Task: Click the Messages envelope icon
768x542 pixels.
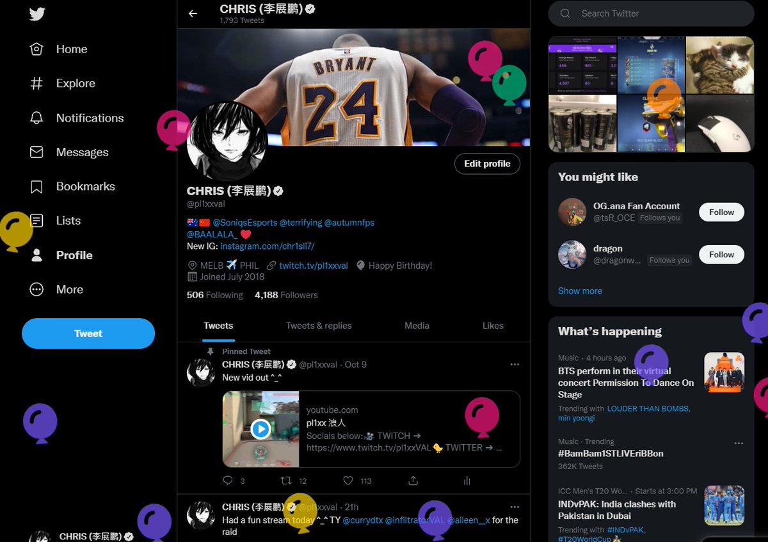Action: tap(36, 152)
